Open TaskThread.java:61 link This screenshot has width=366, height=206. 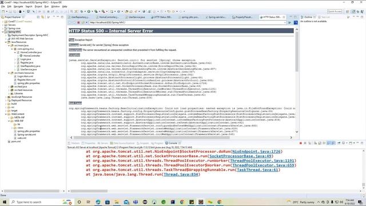[x=257, y=170]
